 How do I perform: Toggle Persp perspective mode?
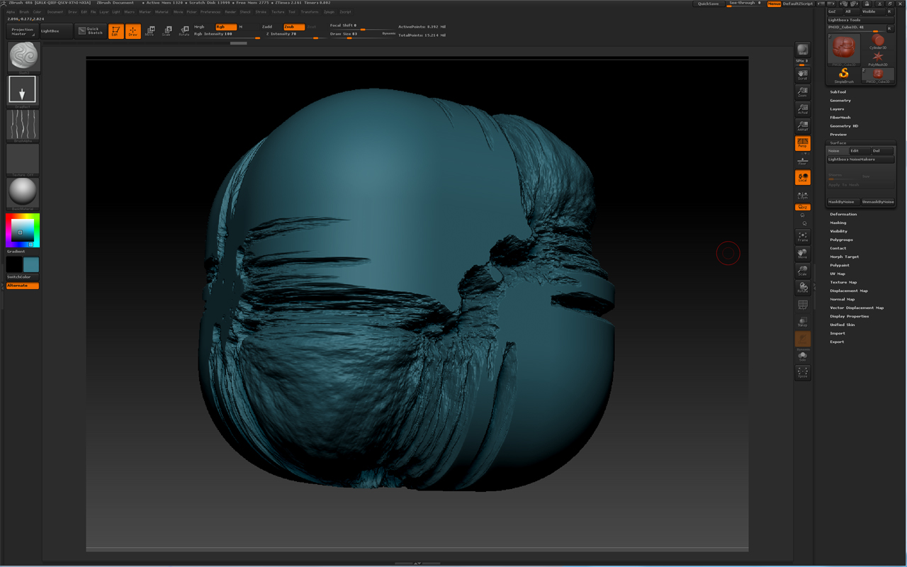(x=802, y=144)
